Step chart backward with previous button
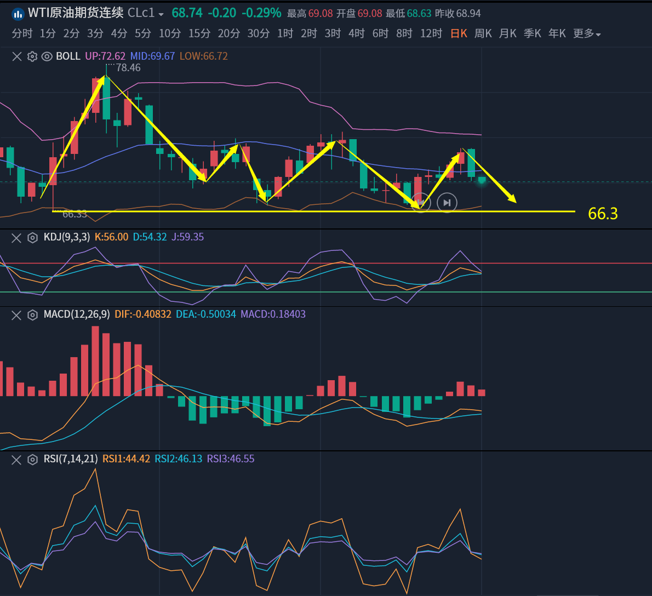This screenshot has height=596, width=652. pos(421,203)
